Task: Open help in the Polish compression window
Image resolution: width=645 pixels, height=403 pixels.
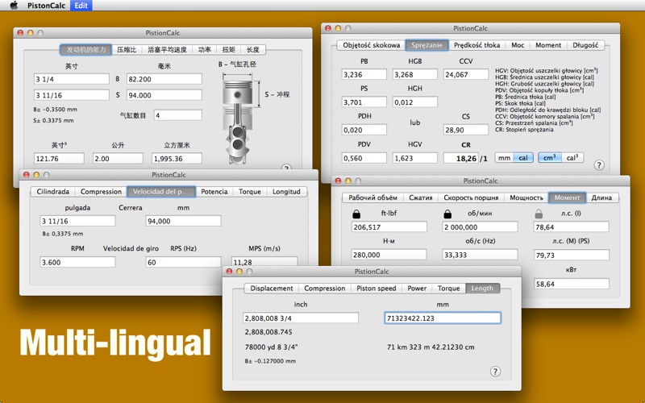Action: click(599, 165)
